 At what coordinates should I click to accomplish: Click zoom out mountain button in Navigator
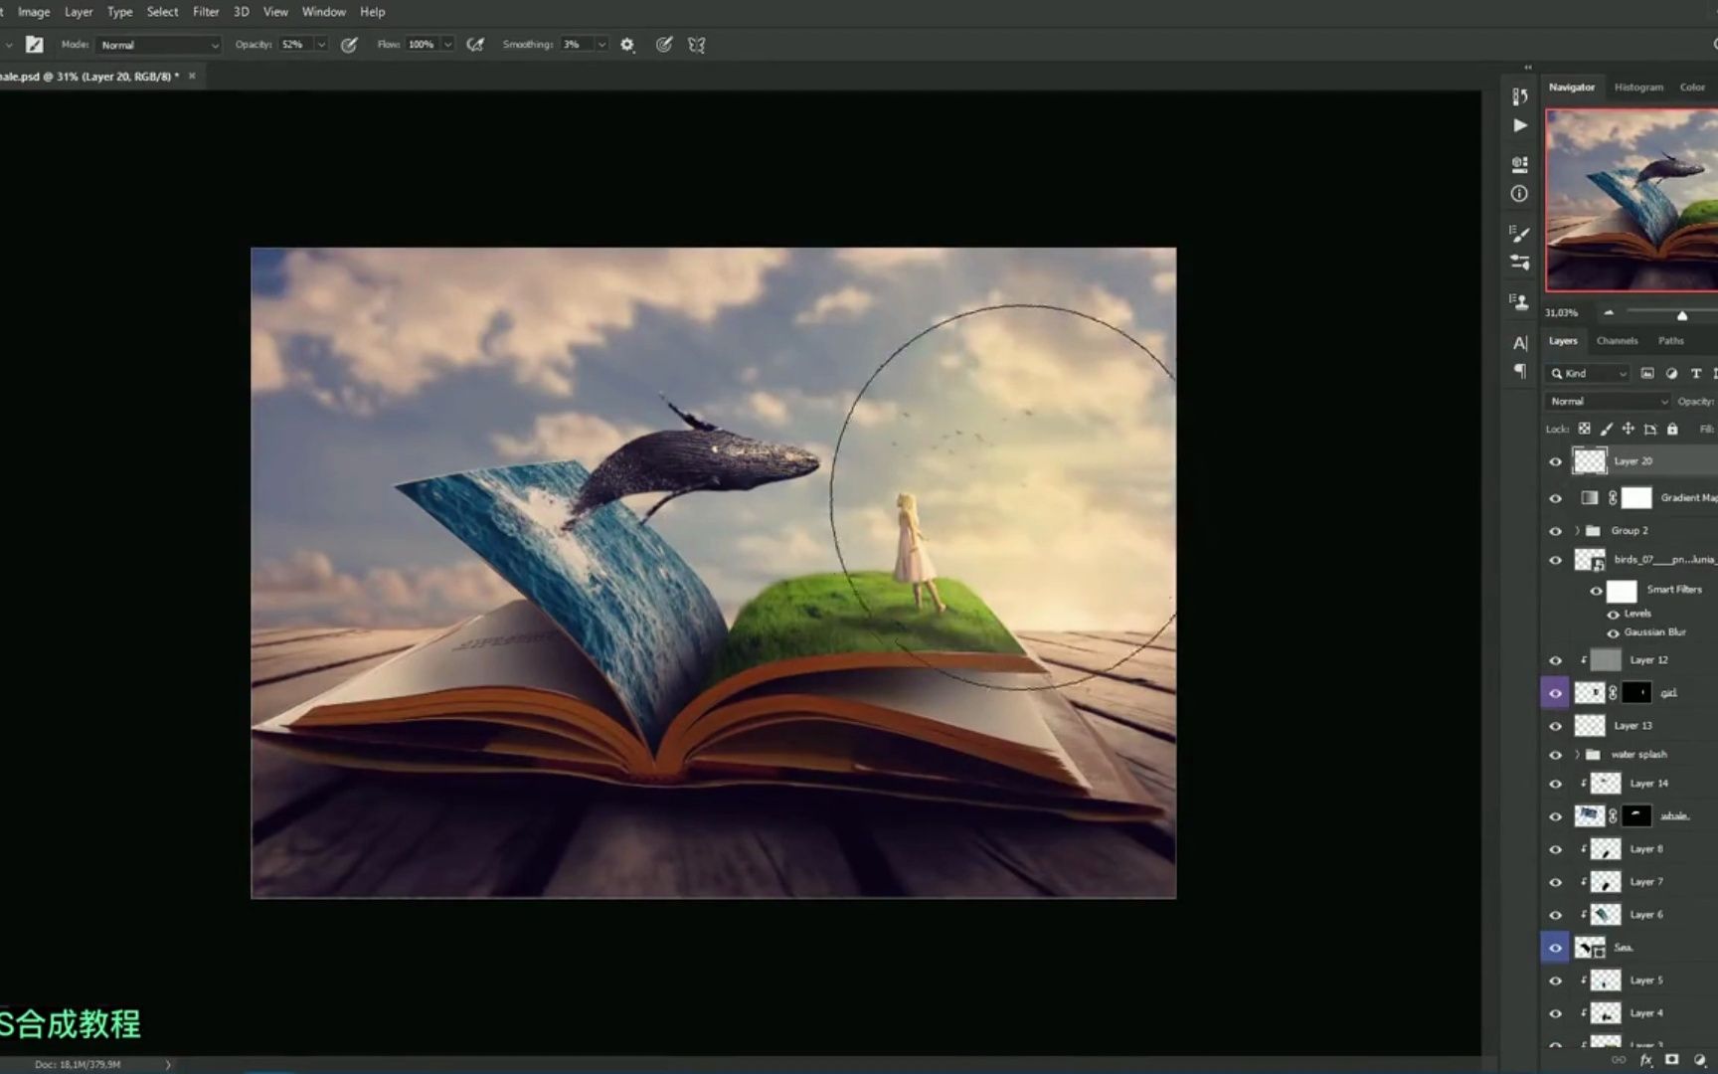[x=1609, y=313]
